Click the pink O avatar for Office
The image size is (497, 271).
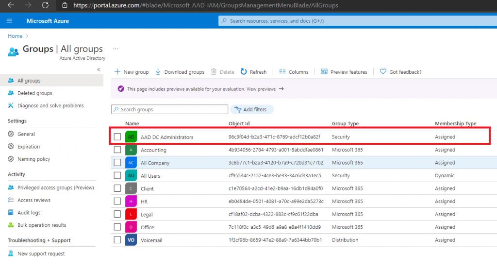pos(131,227)
